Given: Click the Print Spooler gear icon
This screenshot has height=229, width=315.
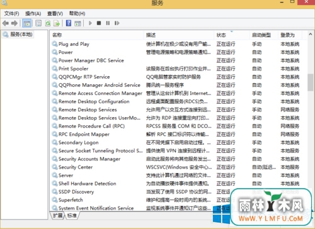Looking at the screenshot, I should (x=55, y=69).
